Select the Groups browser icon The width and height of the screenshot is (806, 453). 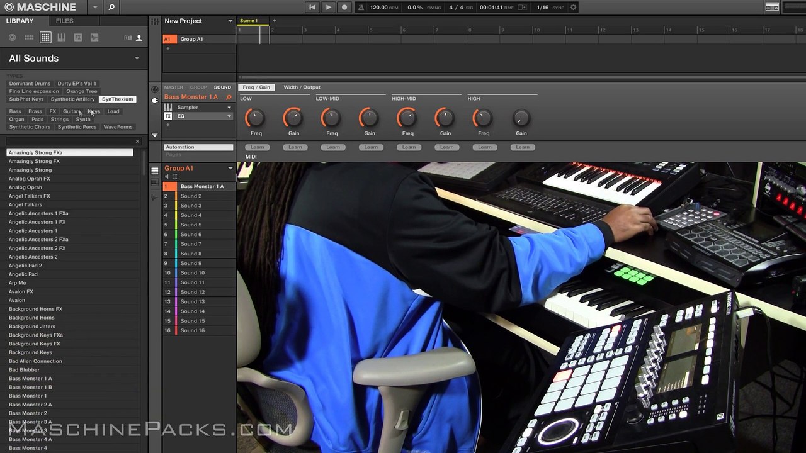pyautogui.click(x=29, y=38)
